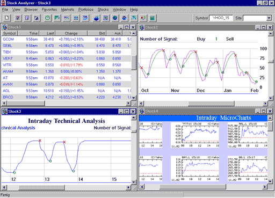Click the TA technical analysis toolbar icon
This screenshot has width=275, height=198.
click(x=85, y=18)
